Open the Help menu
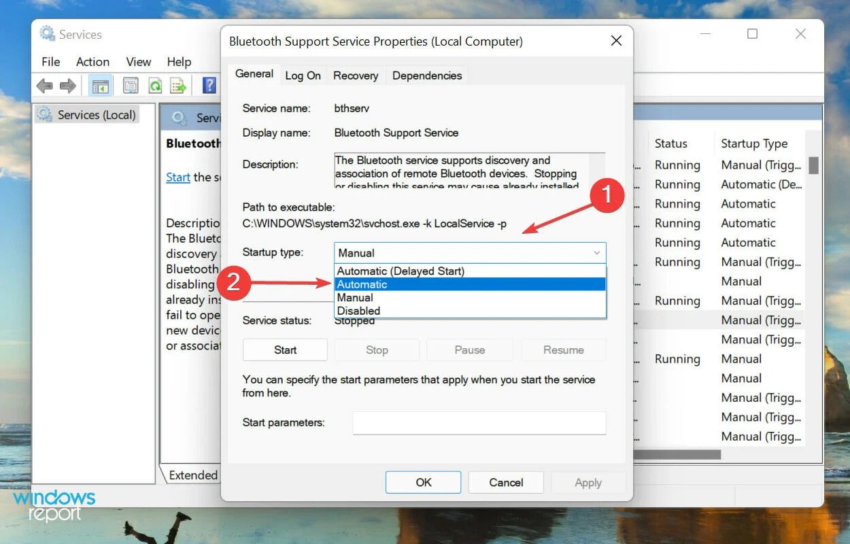The height and width of the screenshot is (544, 850). click(x=179, y=62)
